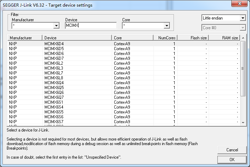
Task: Select the MCIMX6L8 device row
Action: pos(124,78)
